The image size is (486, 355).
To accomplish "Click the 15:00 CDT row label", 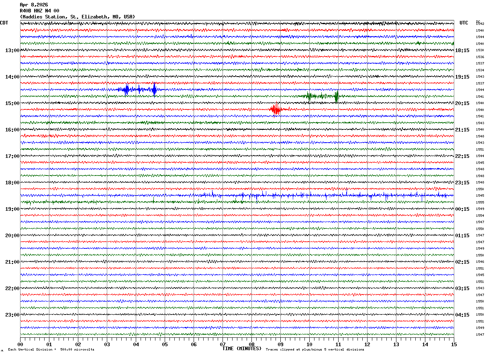I will click(x=12, y=103).
